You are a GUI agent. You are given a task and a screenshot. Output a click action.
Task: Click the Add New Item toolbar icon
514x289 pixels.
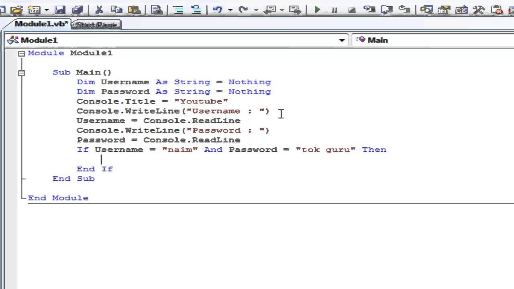[35, 10]
